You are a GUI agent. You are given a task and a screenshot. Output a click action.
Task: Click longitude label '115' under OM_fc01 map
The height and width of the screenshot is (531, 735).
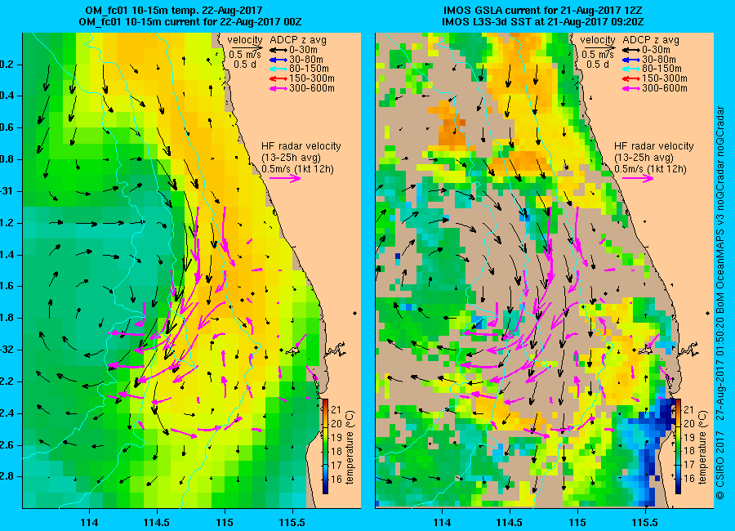tap(225, 522)
